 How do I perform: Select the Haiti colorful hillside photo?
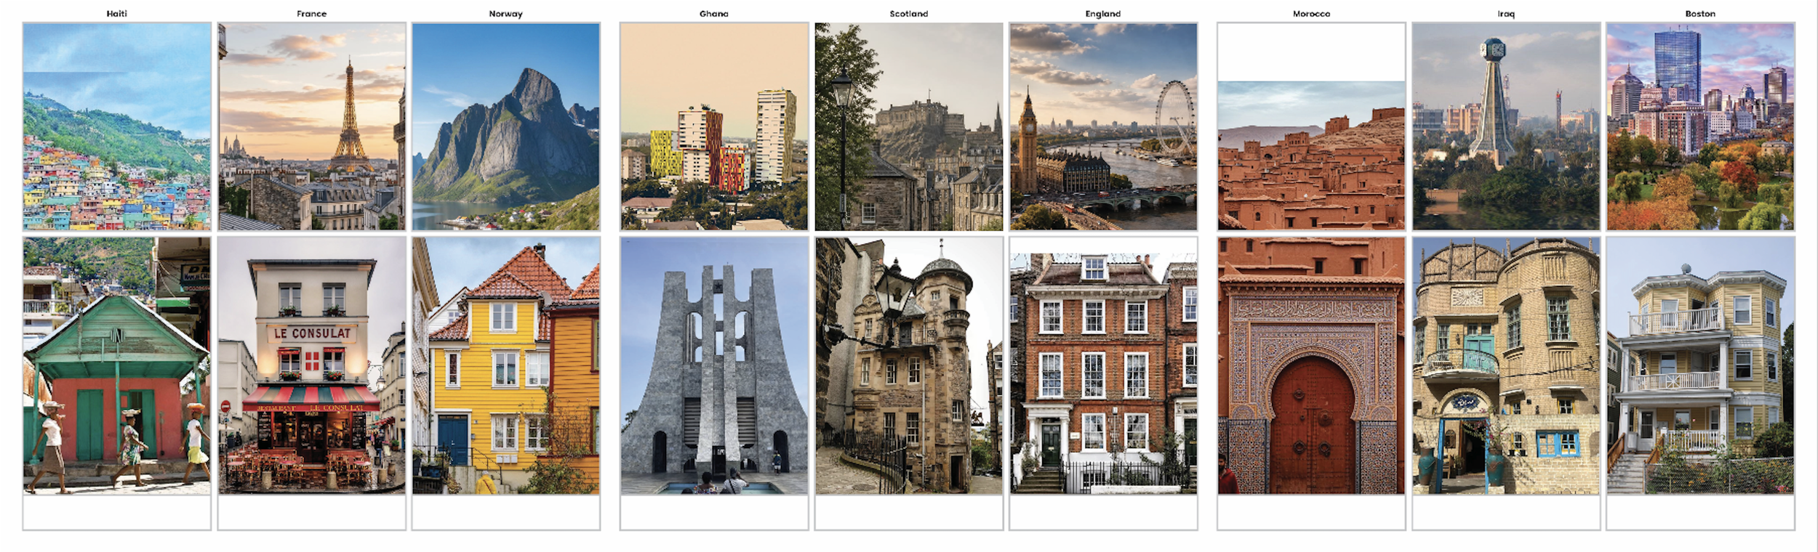click(117, 126)
